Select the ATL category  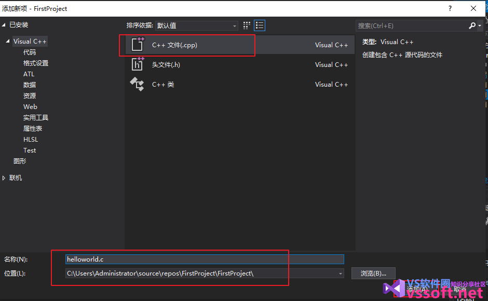[x=29, y=74]
